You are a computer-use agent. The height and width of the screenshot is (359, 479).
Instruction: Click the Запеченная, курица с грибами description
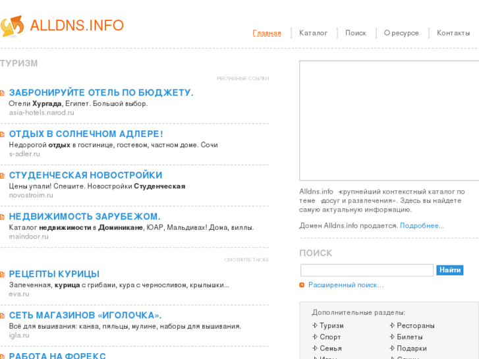[x=119, y=285]
